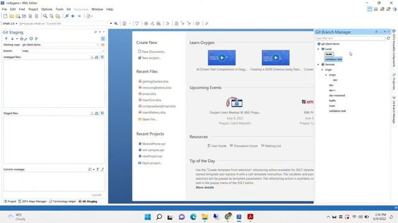
Task: Select the remote hotfix branch
Action: pos(332,100)
